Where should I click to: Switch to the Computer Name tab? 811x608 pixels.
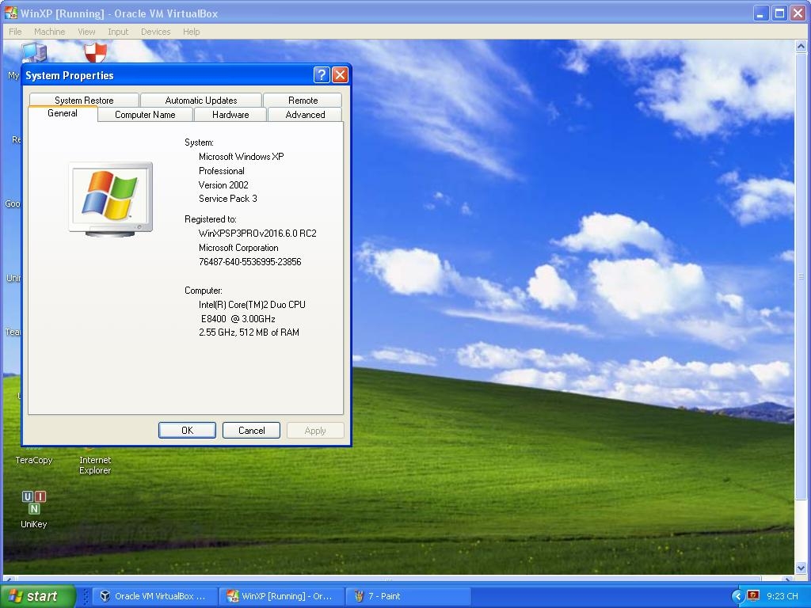click(x=145, y=115)
